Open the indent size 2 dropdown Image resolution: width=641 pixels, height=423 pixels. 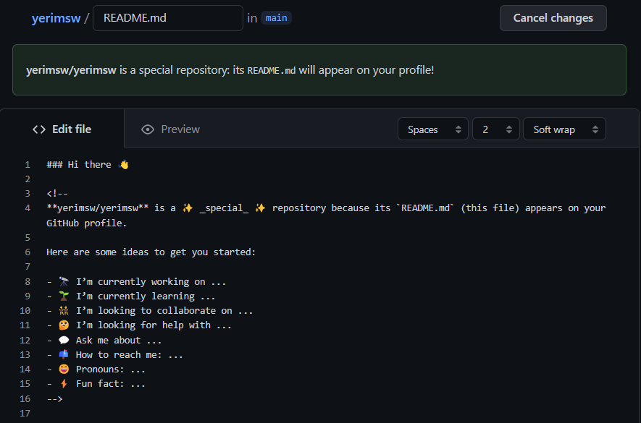click(496, 129)
